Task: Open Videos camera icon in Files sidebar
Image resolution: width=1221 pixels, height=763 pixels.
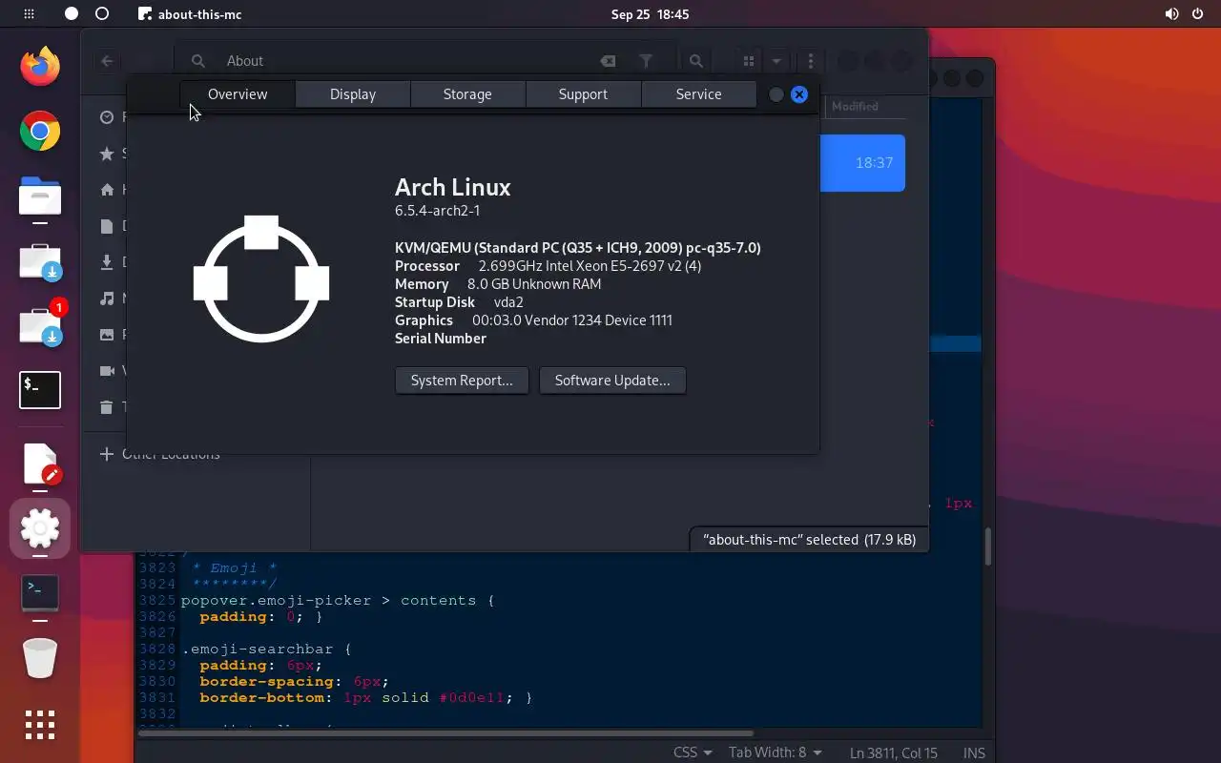Action: coord(107,371)
